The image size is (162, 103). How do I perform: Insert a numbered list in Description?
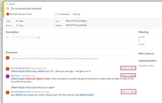29,37
